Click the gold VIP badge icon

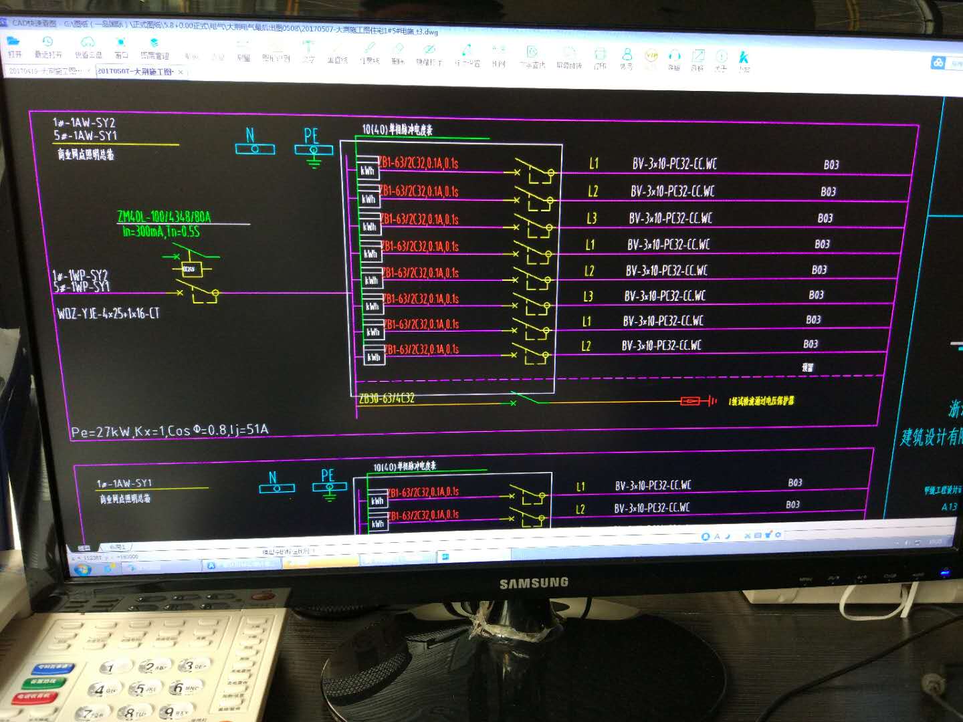[651, 55]
